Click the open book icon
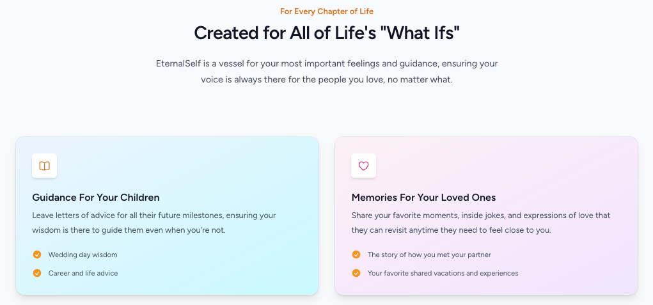This screenshot has height=305, width=653. 45,166
